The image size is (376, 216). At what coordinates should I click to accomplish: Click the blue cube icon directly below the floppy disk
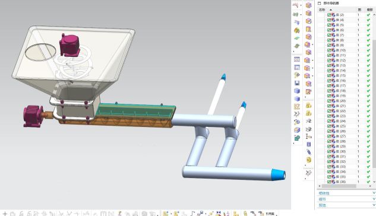point(297,91)
